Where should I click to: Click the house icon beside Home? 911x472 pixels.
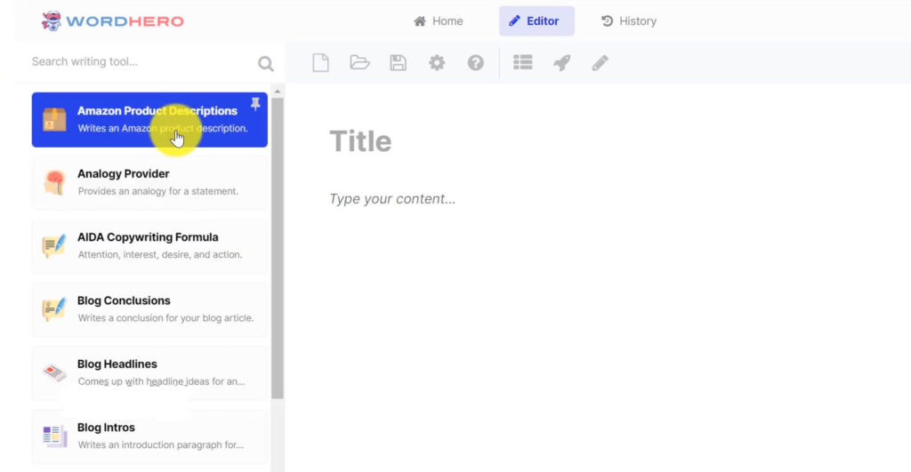420,21
